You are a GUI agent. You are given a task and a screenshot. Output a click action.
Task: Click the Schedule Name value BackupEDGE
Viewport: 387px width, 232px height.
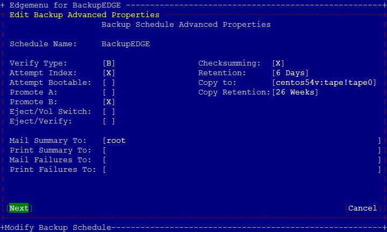(126, 44)
